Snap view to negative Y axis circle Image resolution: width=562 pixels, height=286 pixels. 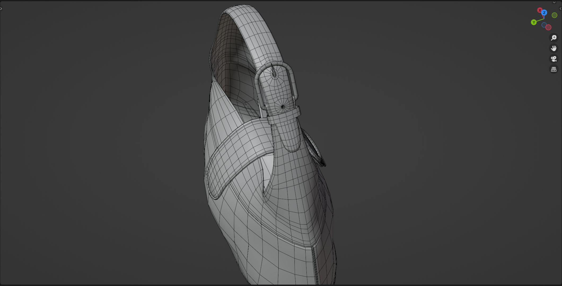click(x=554, y=15)
